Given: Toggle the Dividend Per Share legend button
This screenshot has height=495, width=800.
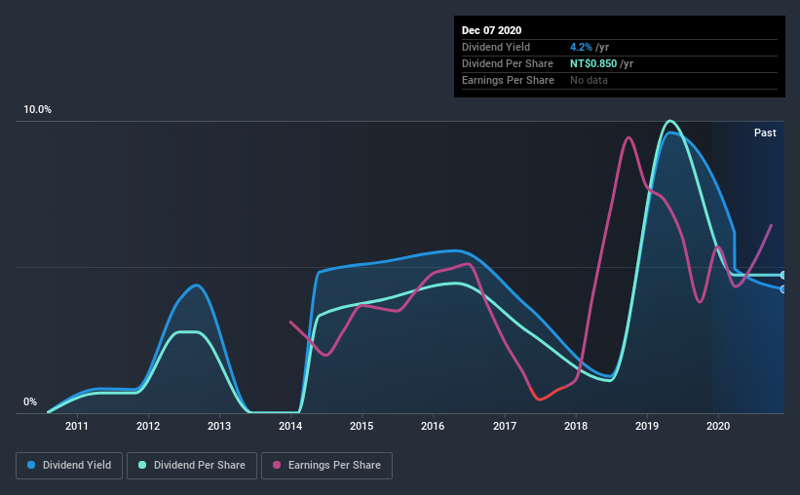Looking at the screenshot, I should click(192, 466).
